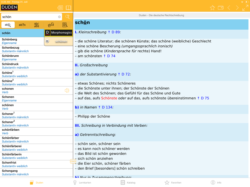Viewport: 250px width, 187px height.
Task: Open the Lernkarten tab
Action: pos(82,183)
